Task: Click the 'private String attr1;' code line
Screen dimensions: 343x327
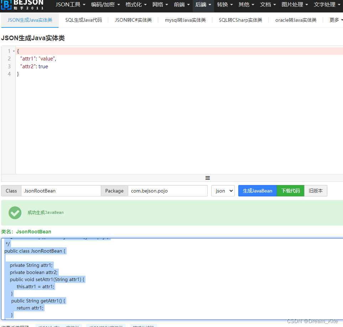Action: (31, 265)
